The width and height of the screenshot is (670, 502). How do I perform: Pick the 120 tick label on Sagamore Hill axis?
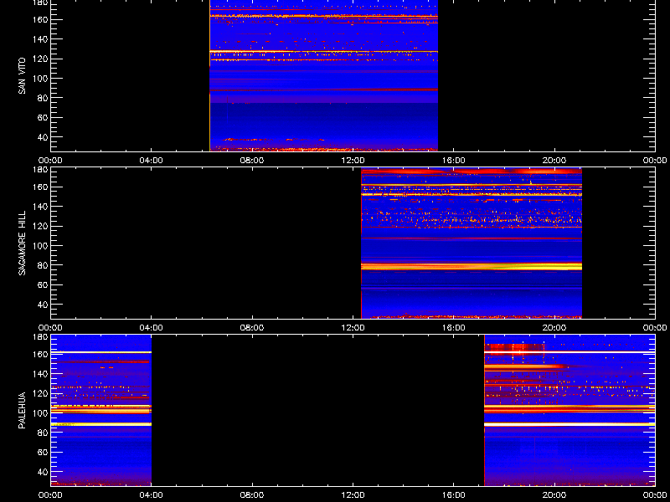(x=42, y=226)
